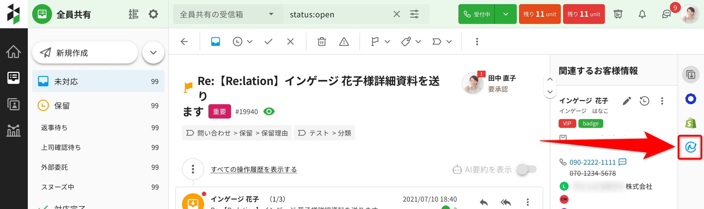Viewport: 704px width, 209px height.
Task: Expand the 全員共有の受信箱 dropdown
Action: coord(271,14)
